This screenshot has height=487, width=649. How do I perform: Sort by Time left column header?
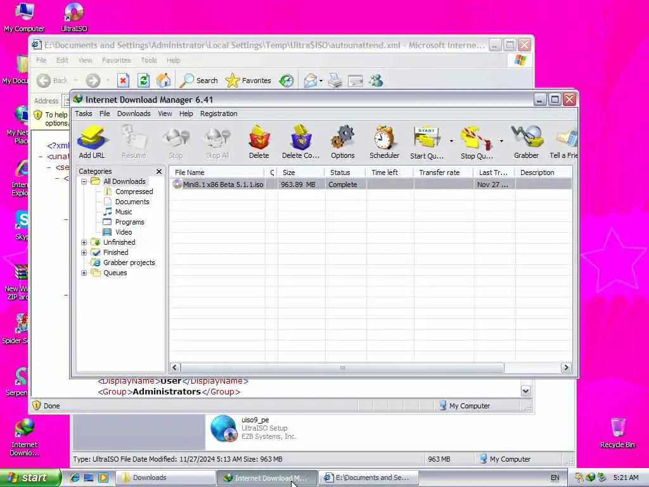click(390, 172)
